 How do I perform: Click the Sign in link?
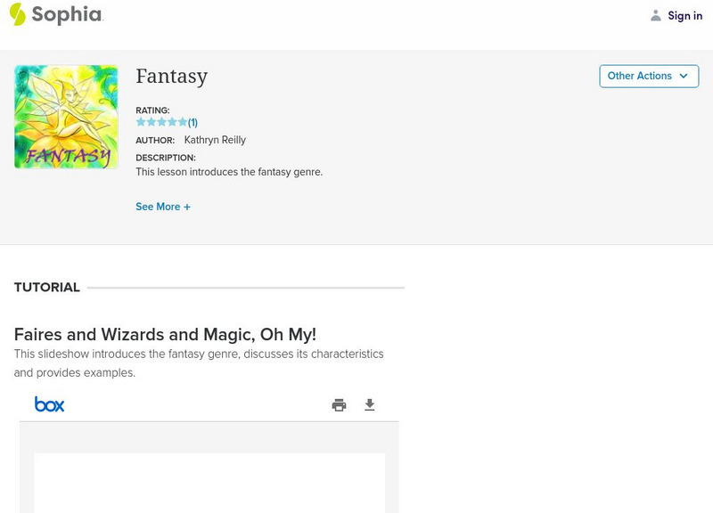click(x=684, y=16)
